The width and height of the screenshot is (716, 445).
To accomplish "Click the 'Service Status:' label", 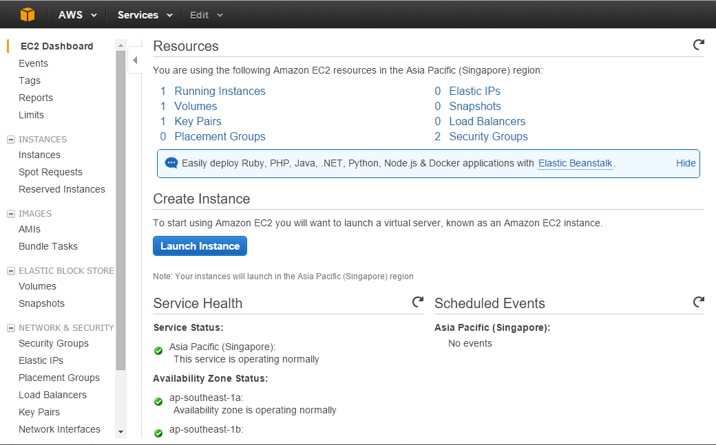I will pos(188,327).
